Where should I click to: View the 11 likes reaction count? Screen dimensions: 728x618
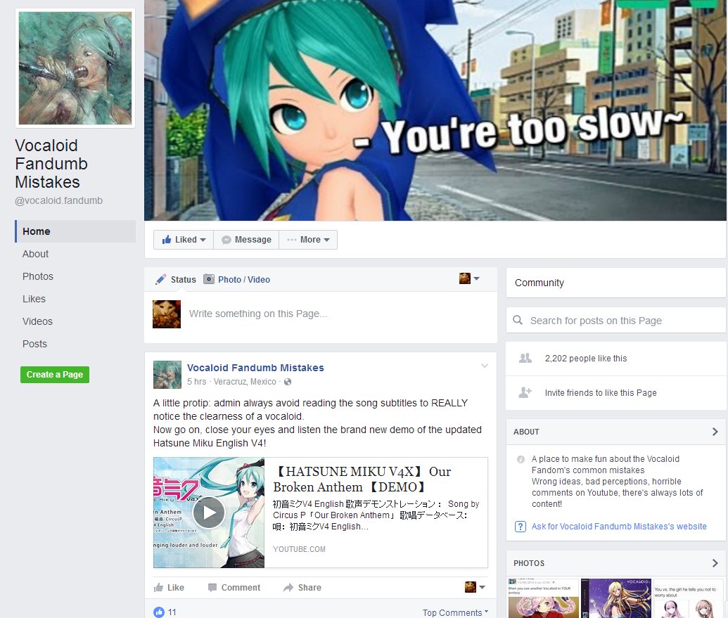[165, 612]
